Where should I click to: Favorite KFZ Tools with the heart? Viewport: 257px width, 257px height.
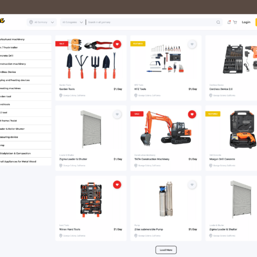click(192, 44)
